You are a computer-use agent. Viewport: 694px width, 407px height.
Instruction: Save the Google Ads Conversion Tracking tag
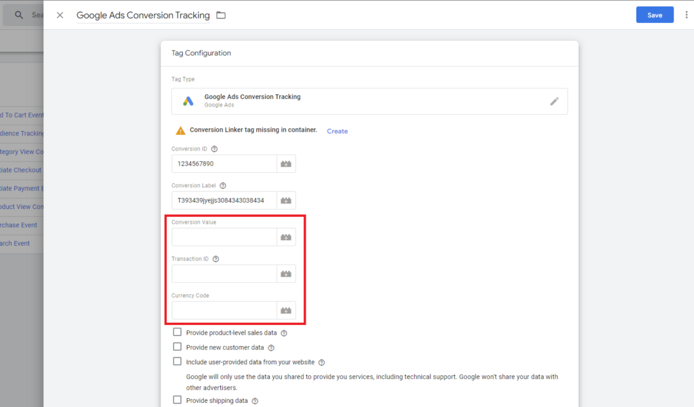coord(655,14)
